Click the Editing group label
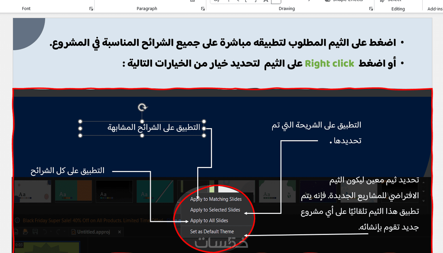 click(398, 9)
